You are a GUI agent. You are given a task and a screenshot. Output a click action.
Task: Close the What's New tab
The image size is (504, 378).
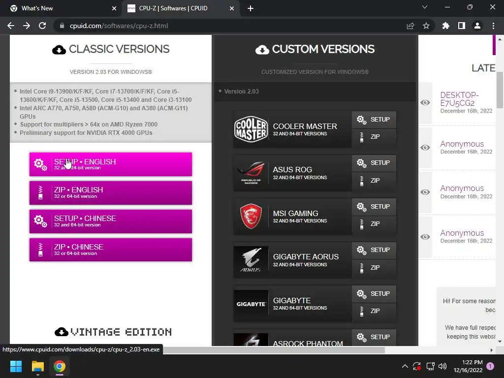[114, 9]
